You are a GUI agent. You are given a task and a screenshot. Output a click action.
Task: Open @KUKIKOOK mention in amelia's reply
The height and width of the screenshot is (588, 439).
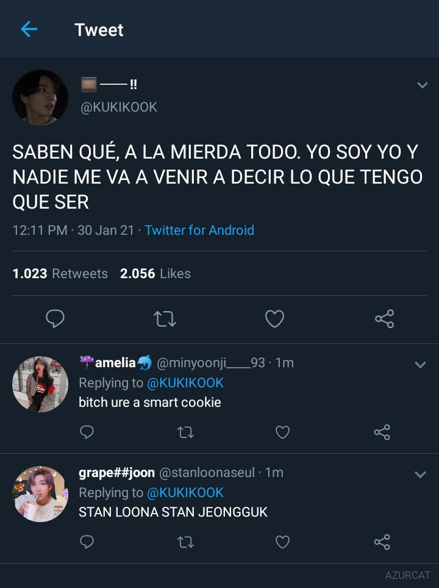[185, 383]
